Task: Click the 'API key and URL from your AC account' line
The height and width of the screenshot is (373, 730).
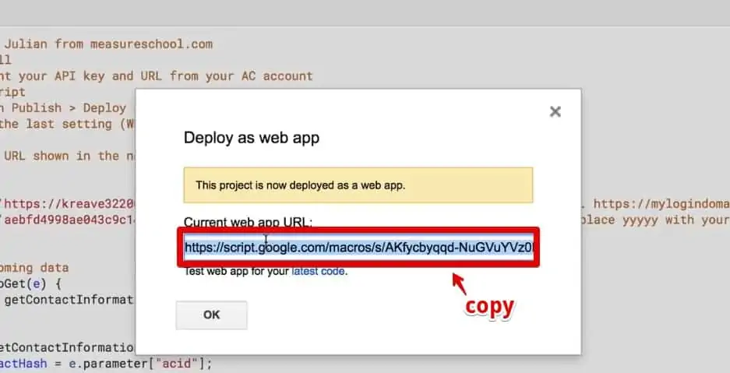Action: pyautogui.click(x=157, y=76)
